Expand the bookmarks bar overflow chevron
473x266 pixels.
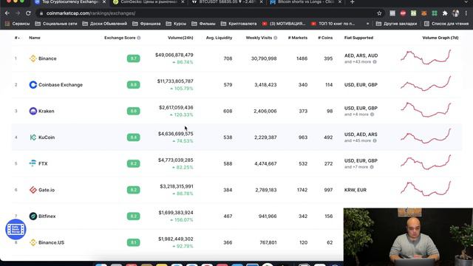(x=367, y=24)
